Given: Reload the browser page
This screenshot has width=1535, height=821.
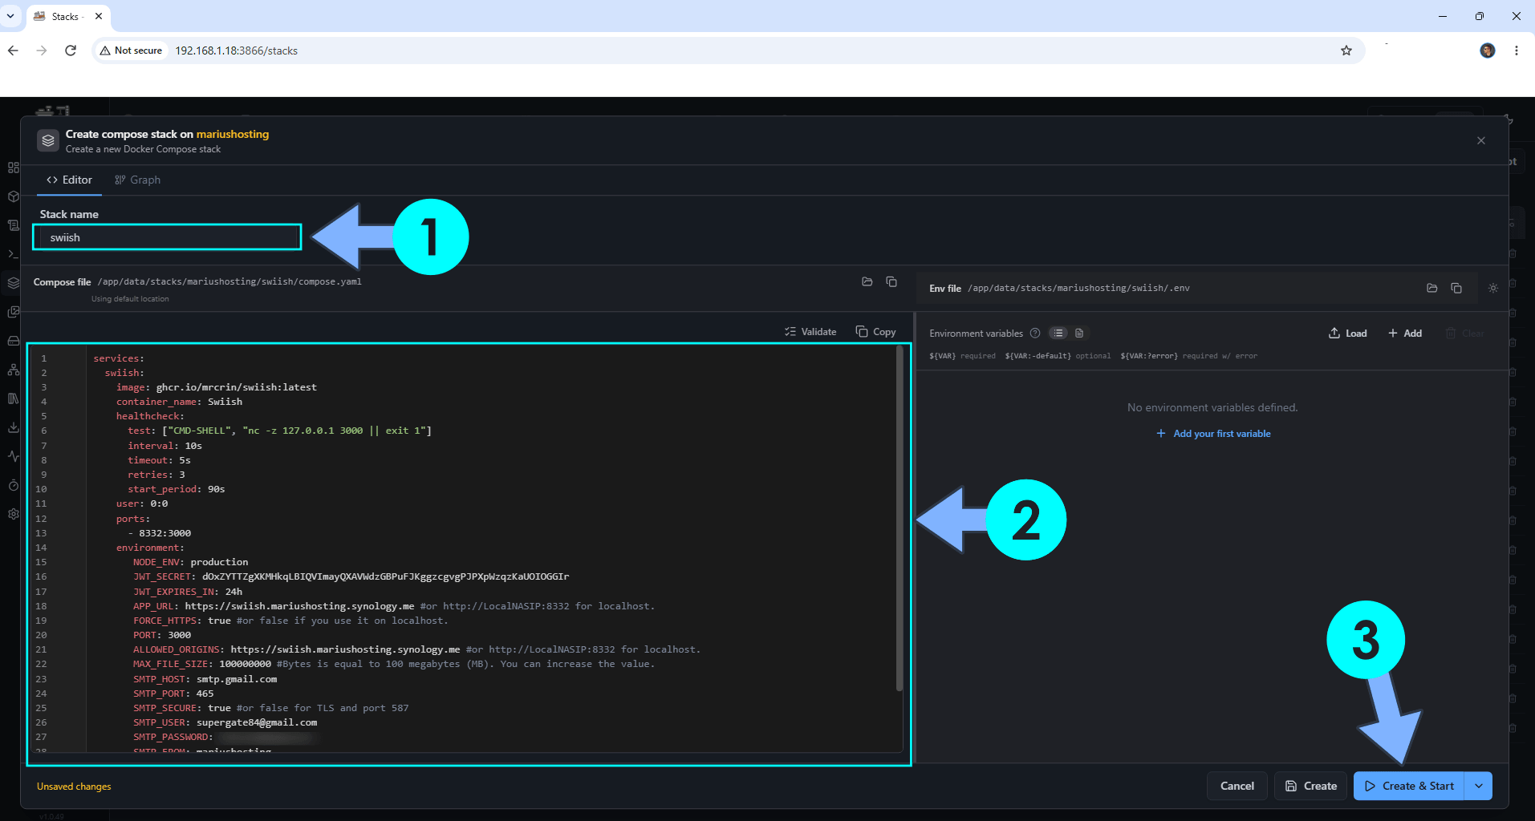Looking at the screenshot, I should click(x=71, y=51).
